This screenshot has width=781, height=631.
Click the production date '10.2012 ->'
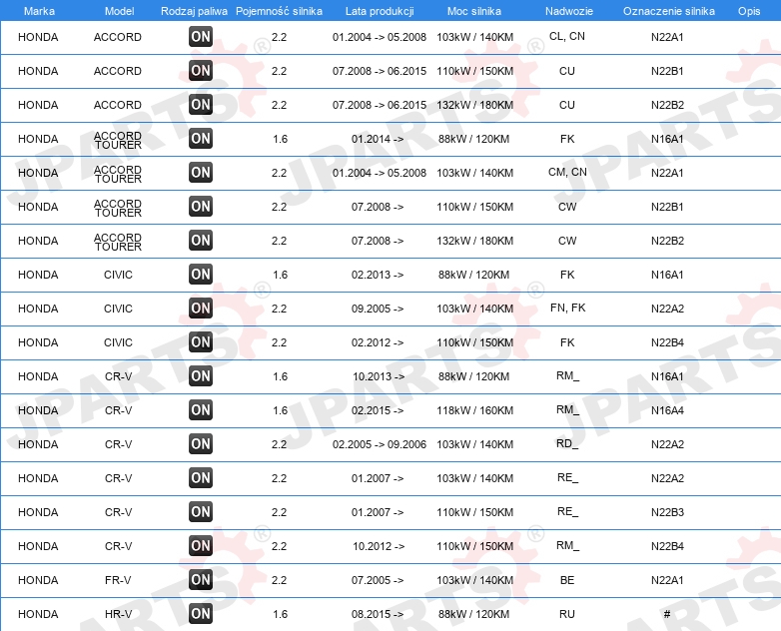tap(379, 546)
